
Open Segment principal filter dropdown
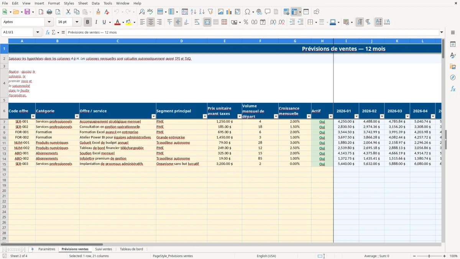point(205,116)
